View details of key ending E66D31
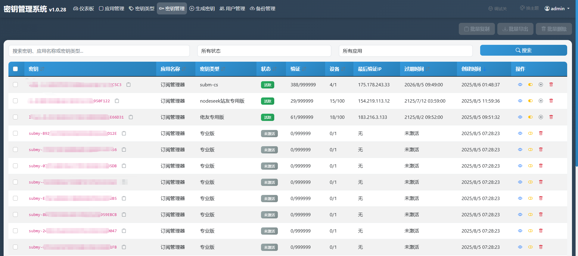578x256 pixels. point(520,117)
